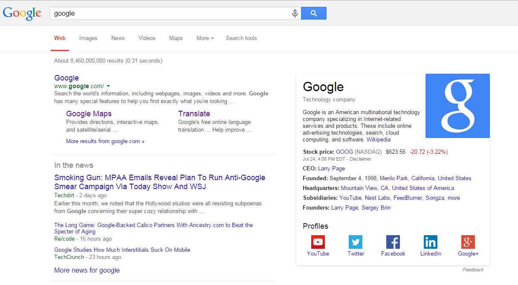
Task: Open Google's LinkedIn profile icon
Action: click(430, 242)
